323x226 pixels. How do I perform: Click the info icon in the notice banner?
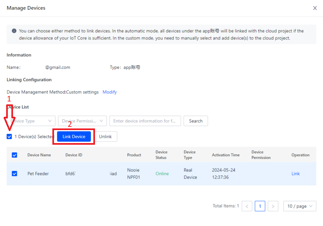[x=14, y=31]
